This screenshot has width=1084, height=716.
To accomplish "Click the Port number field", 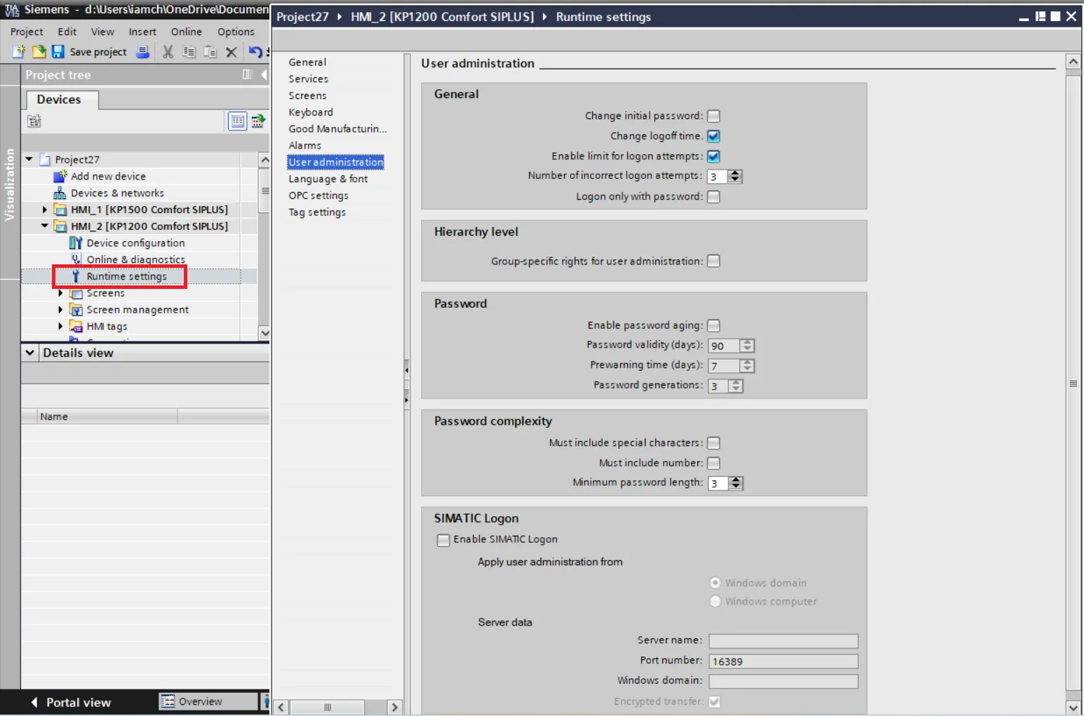I will pos(783,661).
